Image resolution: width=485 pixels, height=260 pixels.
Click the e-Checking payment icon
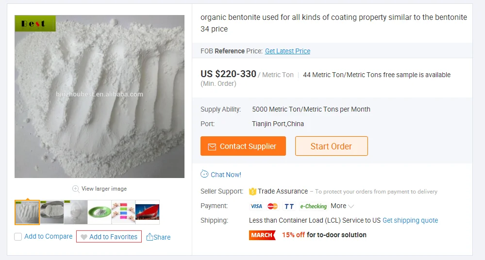(313, 206)
